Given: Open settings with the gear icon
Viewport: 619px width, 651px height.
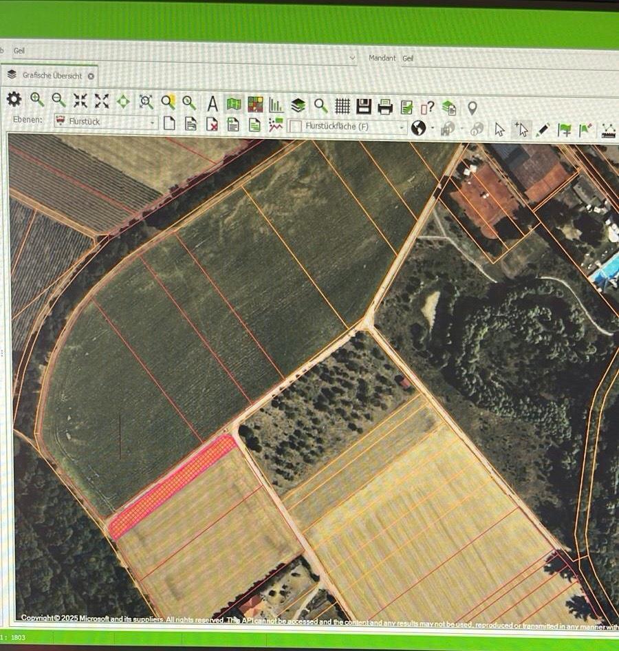Looking at the screenshot, I should [14, 100].
